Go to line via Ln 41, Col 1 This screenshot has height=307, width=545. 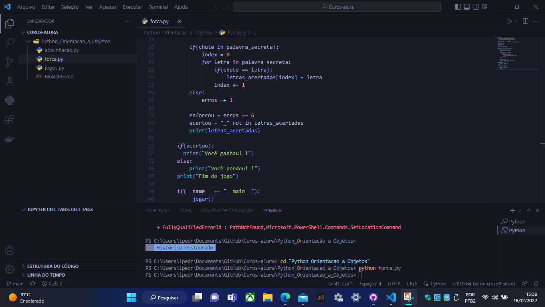coord(341,283)
